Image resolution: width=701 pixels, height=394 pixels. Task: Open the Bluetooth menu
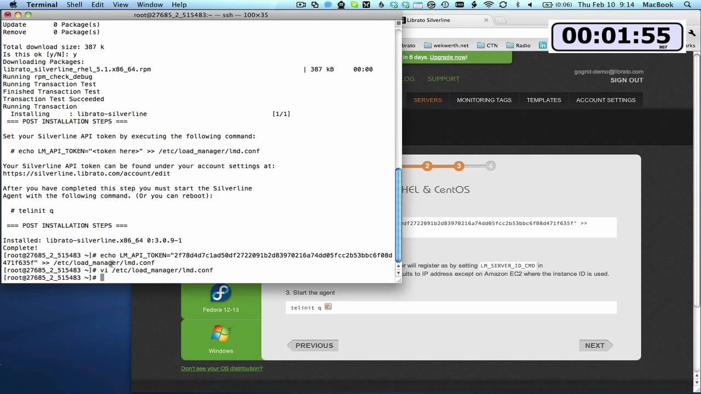[x=518, y=5]
